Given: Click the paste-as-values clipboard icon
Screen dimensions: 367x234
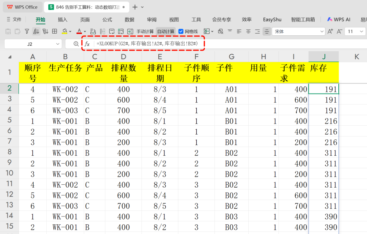Looking at the screenshot, I should (8, 31).
